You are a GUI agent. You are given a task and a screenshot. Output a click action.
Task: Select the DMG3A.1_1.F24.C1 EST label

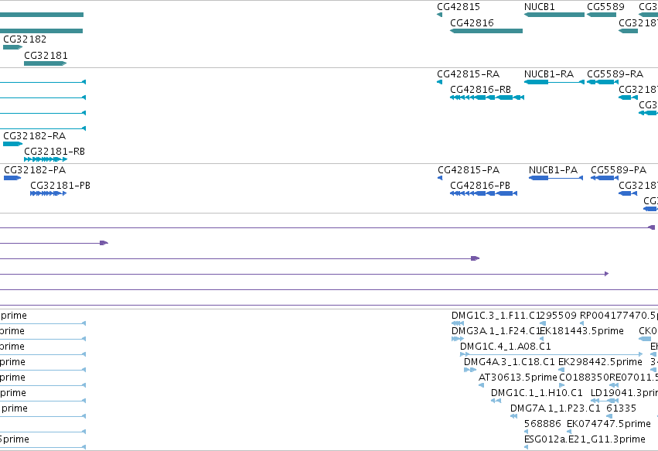click(x=496, y=331)
